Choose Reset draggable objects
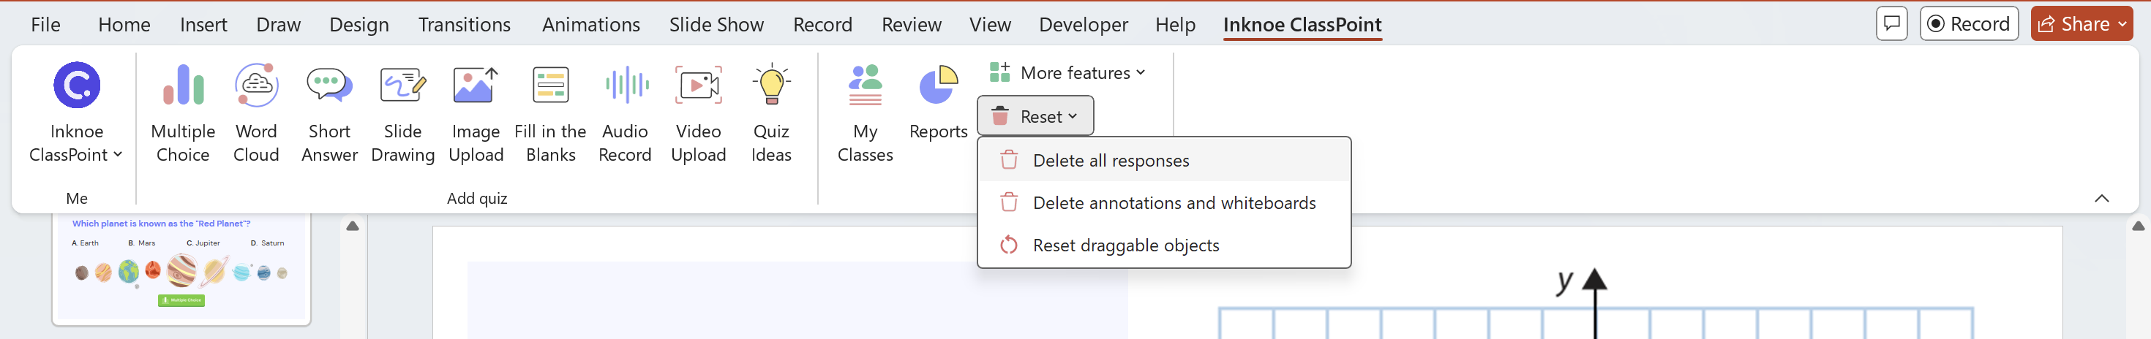 pyautogui.click(x=1164, y=245)
